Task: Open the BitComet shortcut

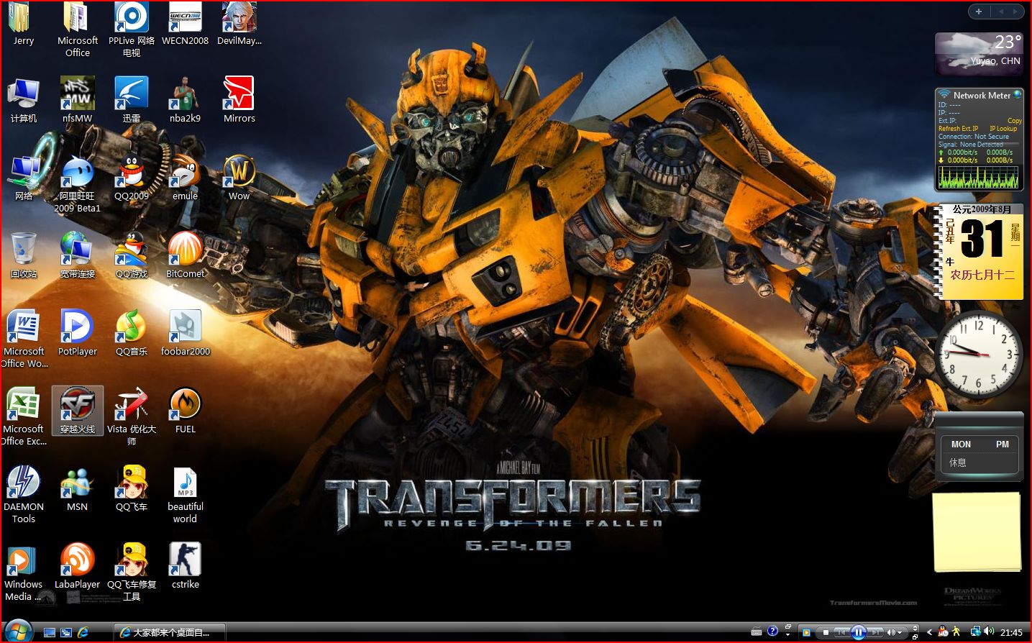Action: pyautogui.click(x=185, y=255)
